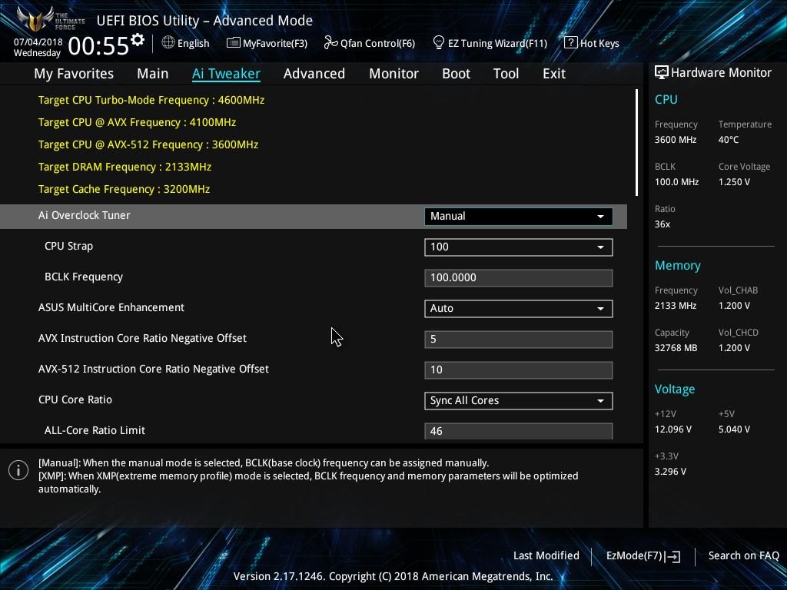Click the globe language icon
Viewport: 787px width, 590px height.
click(168, 43)
